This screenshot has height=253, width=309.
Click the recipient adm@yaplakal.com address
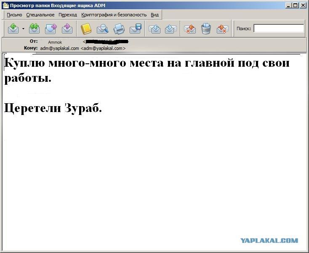(83, 48)
